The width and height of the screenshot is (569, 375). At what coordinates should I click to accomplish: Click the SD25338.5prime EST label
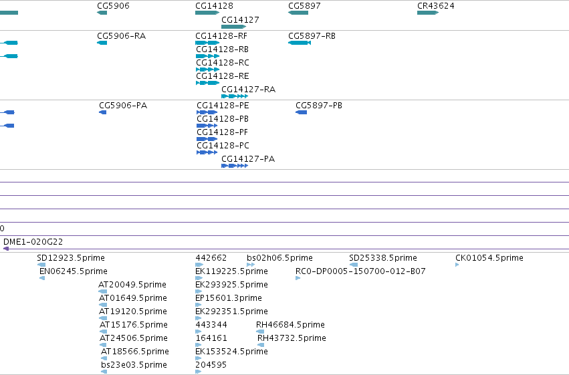383,258
